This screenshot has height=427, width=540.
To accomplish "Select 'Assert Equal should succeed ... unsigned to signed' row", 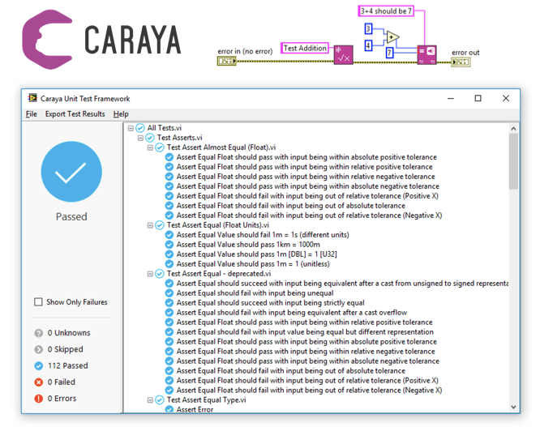I will tap(342, 284).
